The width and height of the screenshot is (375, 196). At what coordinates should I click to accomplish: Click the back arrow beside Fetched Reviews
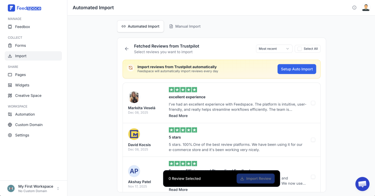[127, 49]
